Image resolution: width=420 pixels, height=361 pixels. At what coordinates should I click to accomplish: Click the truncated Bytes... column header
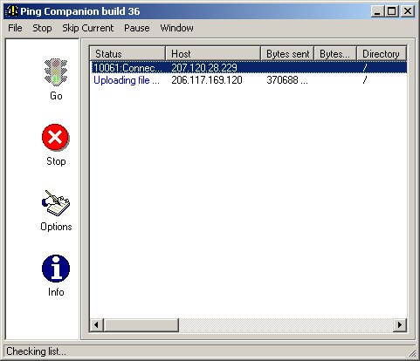pos(335,54)
